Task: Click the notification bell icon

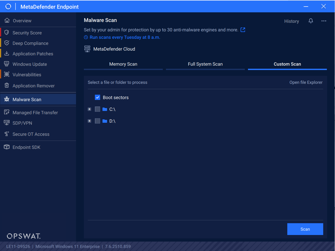Action: point(311,21)
